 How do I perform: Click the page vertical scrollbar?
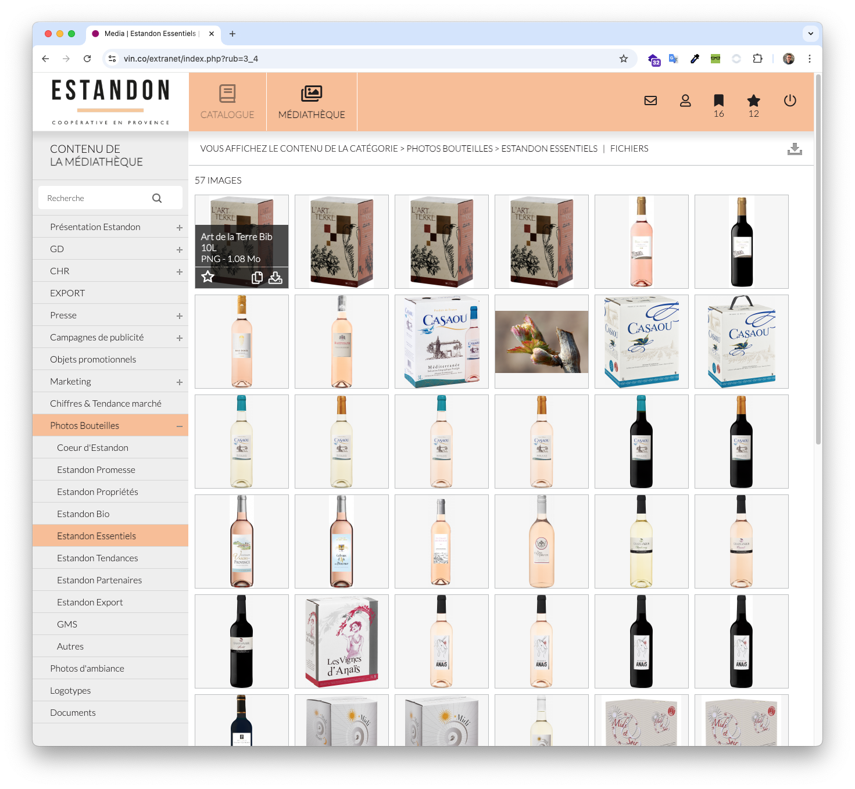(x=818, y=259)
